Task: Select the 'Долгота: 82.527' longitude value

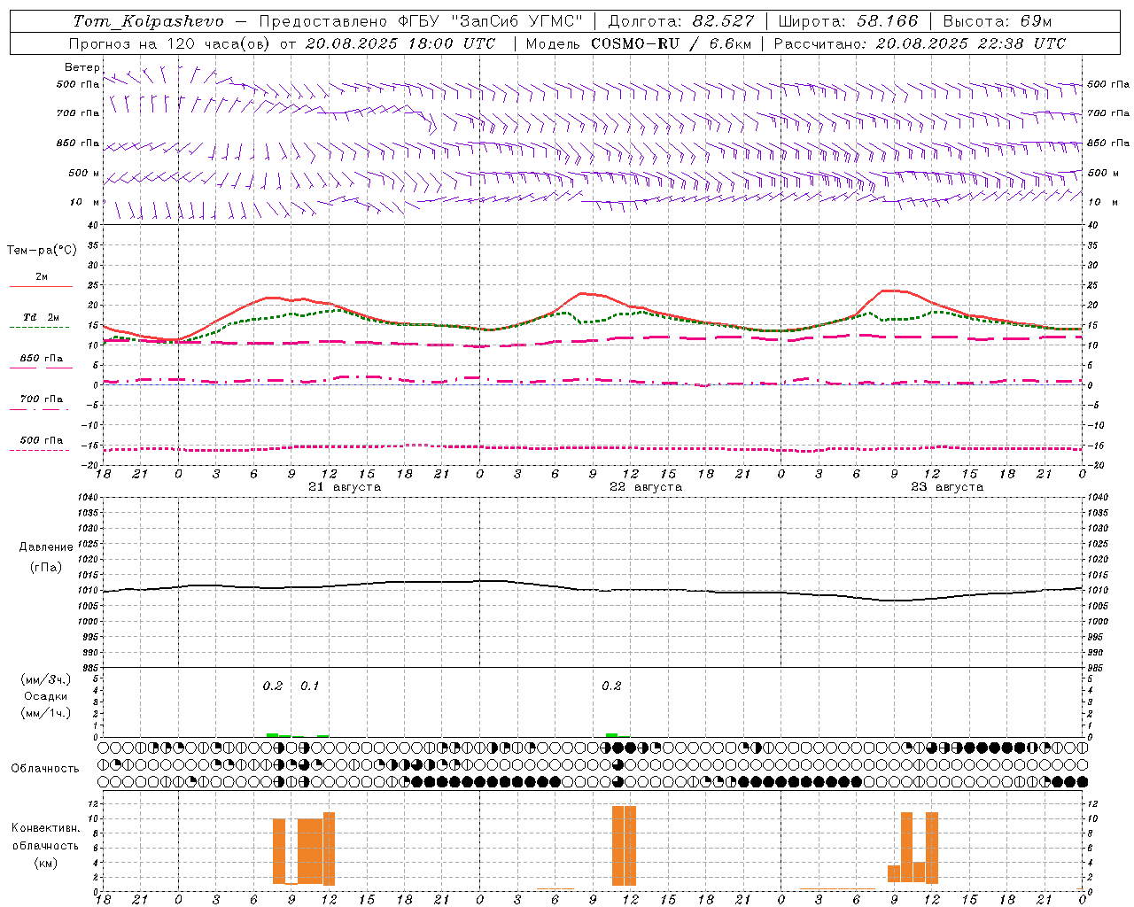Action: point(681,21)
